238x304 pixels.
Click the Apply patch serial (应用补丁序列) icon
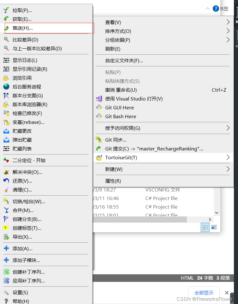6,281
